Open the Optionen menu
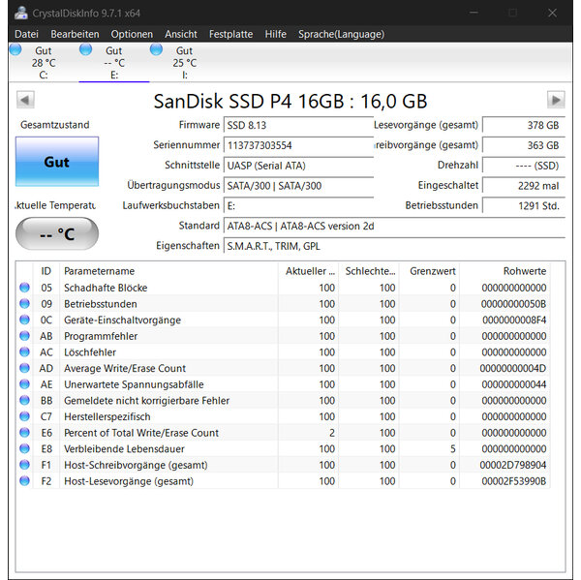This screenshot has width=581, height=580. tap(132, 34)
